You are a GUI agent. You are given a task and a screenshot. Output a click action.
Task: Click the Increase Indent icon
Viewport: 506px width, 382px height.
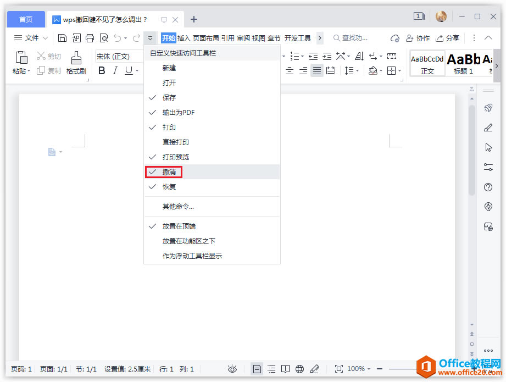[x=327, y=57]
